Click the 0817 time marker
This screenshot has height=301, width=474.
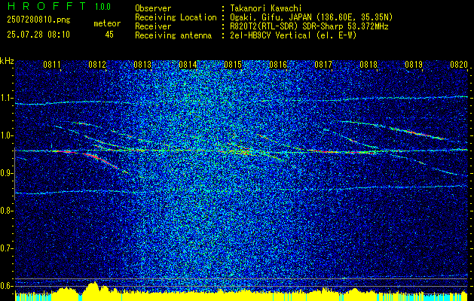(x=323, y=64)
